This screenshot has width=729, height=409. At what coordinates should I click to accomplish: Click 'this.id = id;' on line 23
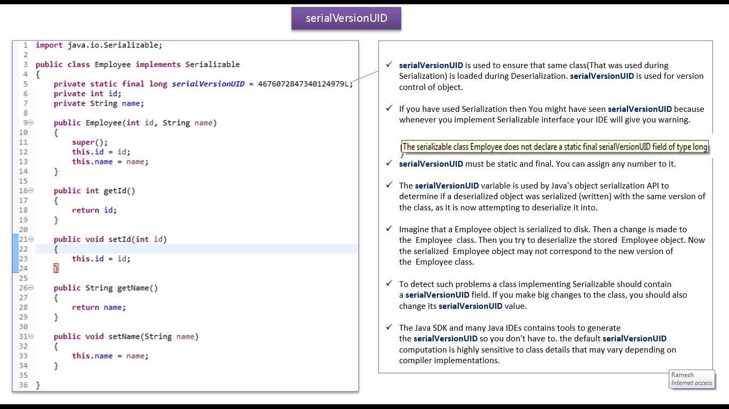click(x=101, y=258)
